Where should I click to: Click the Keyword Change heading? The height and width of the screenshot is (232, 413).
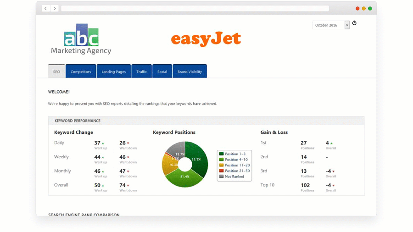point(73,133)
